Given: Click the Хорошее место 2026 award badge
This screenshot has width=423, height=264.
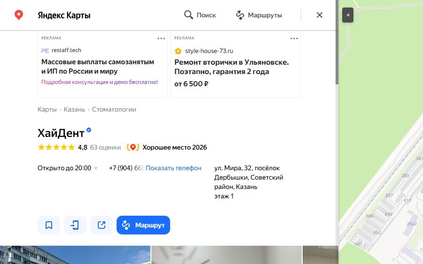Looking at the screenshot, I should pos(166,147).
